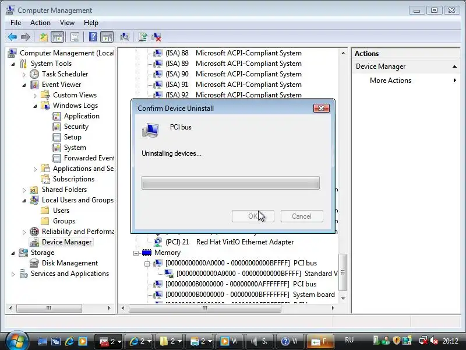Expand Applications and Services logs node
The height and width of the screenshot is (350, 466).
35,169
